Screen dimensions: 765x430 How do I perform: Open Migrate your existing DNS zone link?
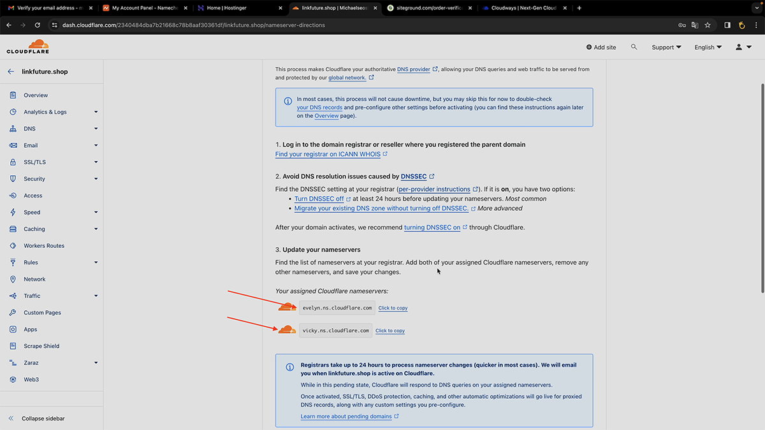click(381, 208)
